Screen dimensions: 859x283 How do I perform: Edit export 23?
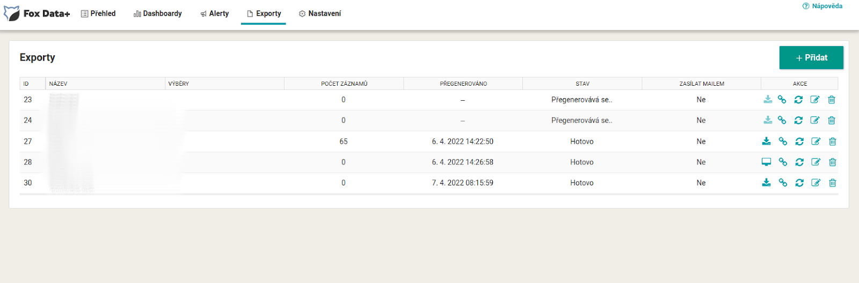coord(815,100)
